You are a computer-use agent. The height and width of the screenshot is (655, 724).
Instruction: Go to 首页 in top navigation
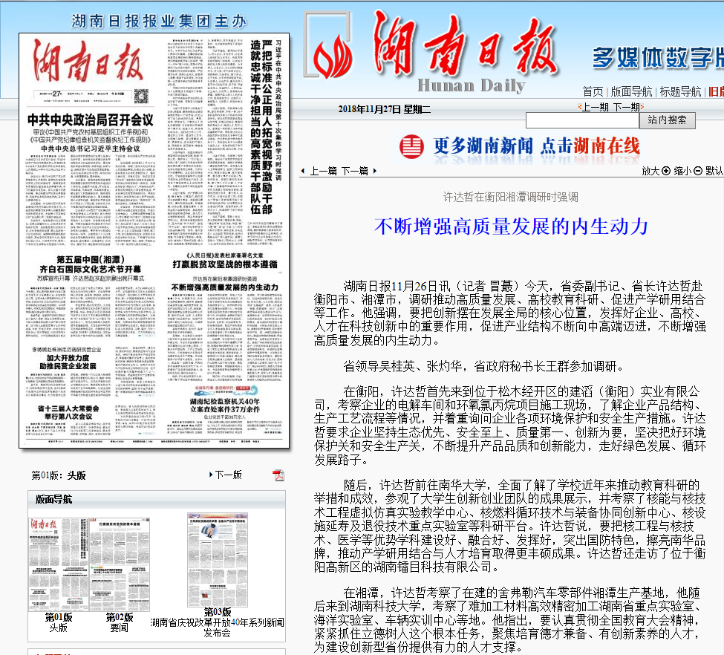click(x=593, y=91)
